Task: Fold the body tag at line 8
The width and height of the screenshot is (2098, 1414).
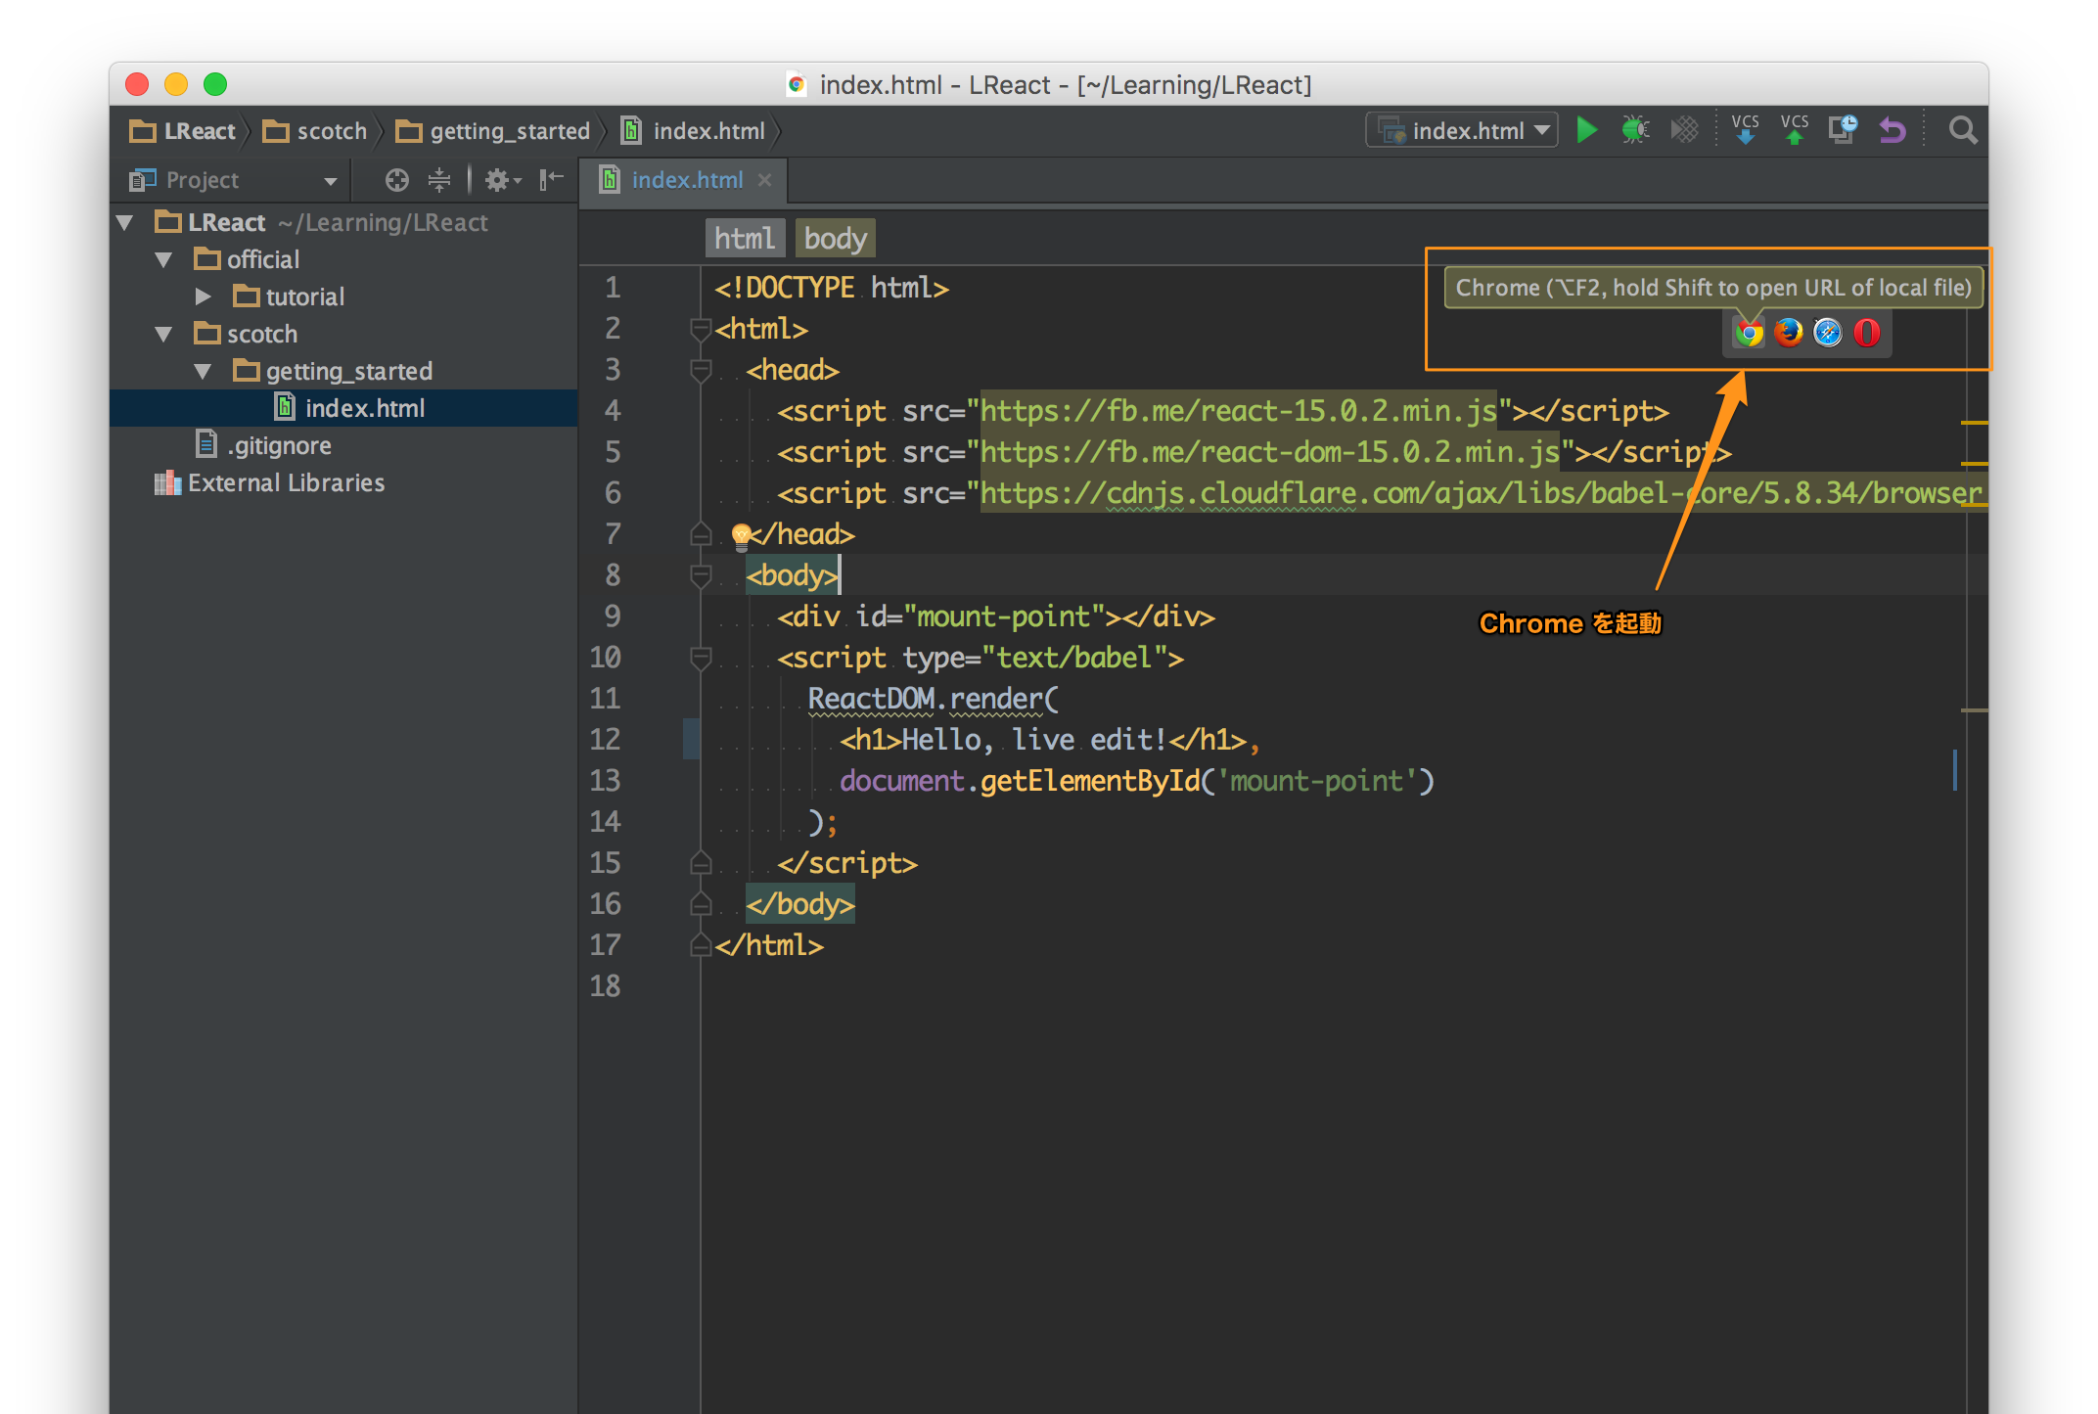Action: 700,576
